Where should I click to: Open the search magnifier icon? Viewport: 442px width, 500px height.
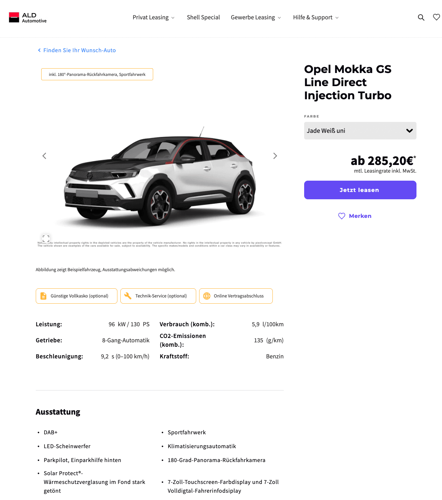421,18
